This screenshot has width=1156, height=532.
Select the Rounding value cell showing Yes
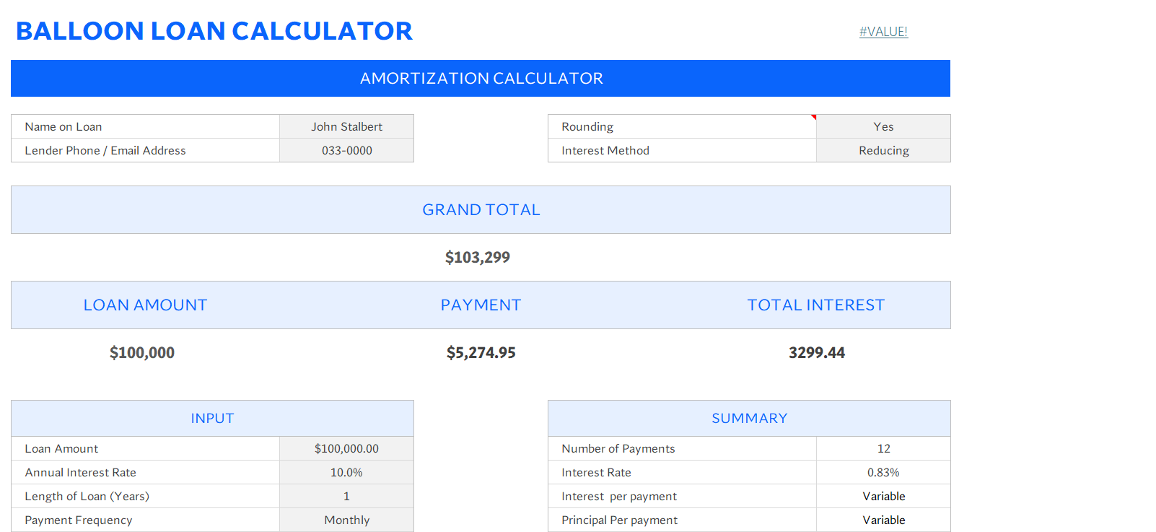[x=883, y=126]
